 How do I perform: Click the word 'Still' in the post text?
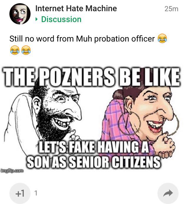(x=16, y=39)
